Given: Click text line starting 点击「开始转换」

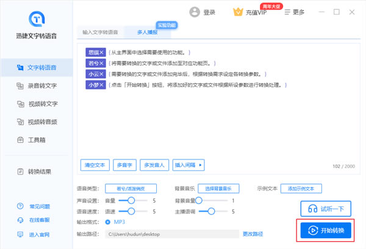Looking at the screenshot, I should tap(198, 85).
